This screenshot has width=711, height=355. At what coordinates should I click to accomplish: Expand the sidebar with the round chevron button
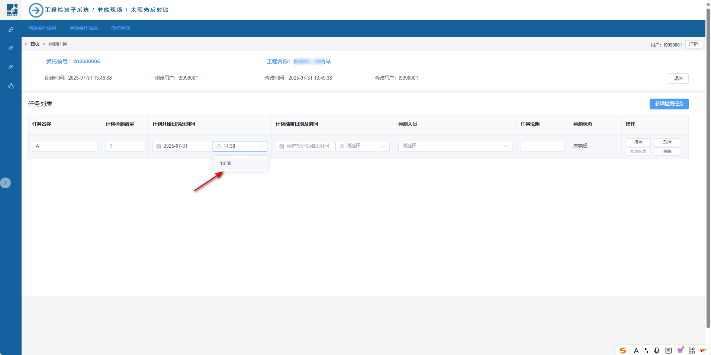[5, 183]
